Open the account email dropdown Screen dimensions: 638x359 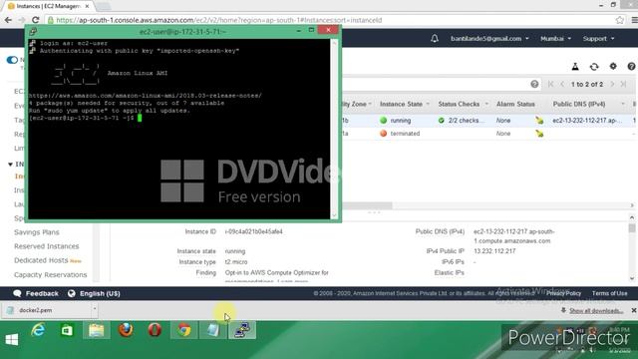(489, 38)
